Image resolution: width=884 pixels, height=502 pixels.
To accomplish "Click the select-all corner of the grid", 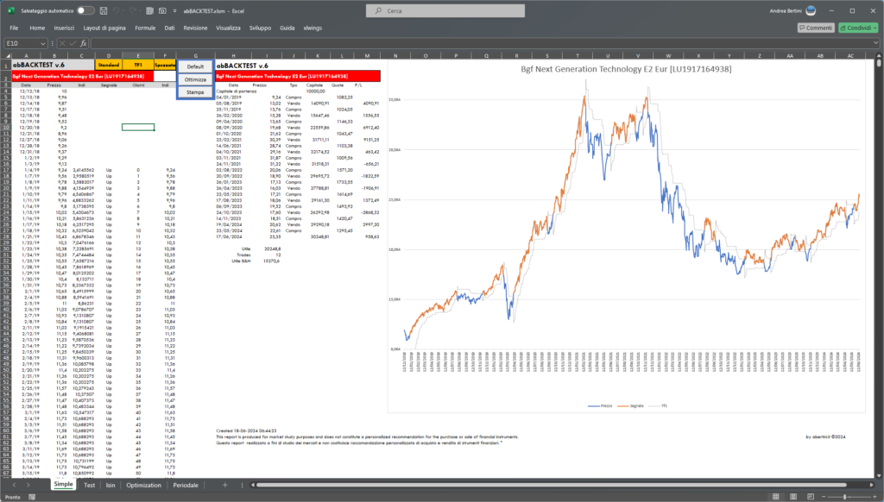I will click(x=8, y=56).
